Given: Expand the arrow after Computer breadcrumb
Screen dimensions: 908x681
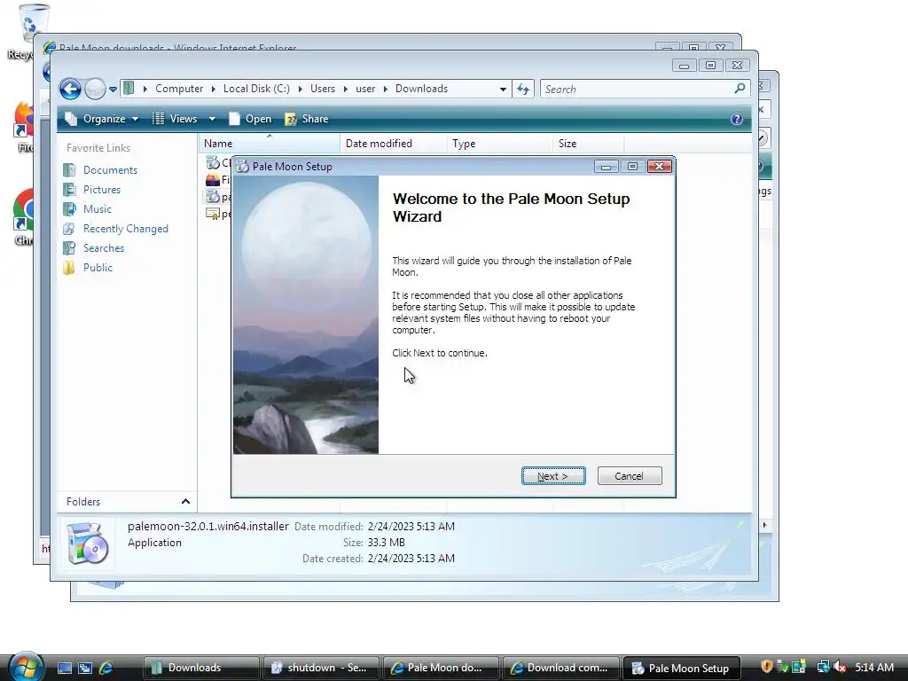Looking at the screenshot, I should [x=213, y=89].
